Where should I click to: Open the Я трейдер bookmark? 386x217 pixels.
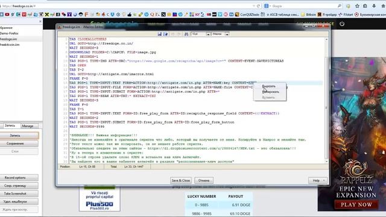tap(327, 14)
